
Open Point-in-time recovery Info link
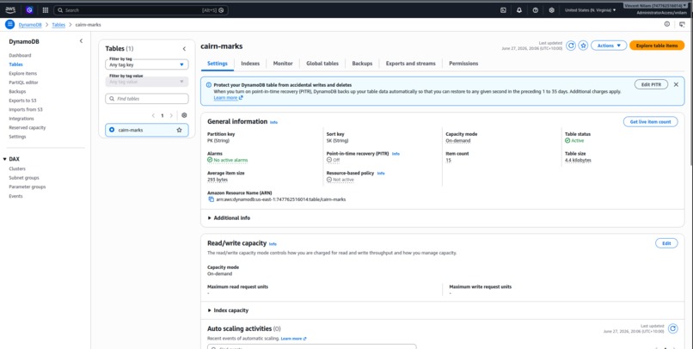(x=396, y=154)
